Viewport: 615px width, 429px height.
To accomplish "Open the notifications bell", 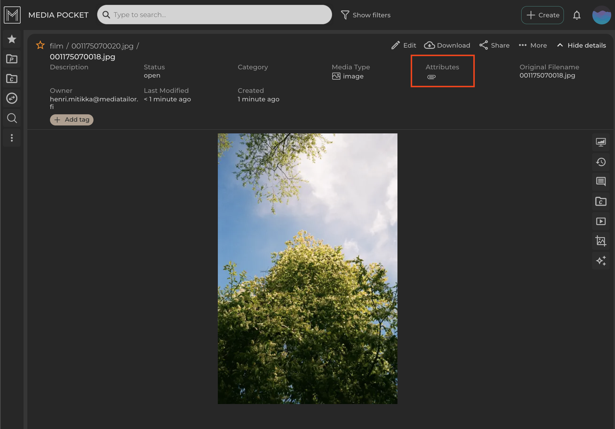I will pos(576,15).
